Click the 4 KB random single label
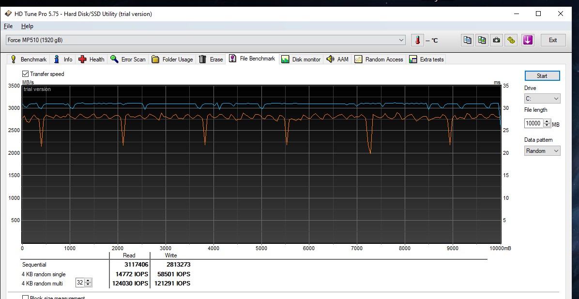This screenshot has width=579, height=299. pos(44,274)
